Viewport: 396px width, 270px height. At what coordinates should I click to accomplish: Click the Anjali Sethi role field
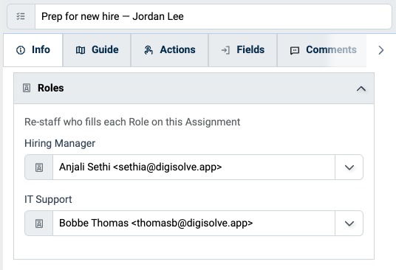194,167
